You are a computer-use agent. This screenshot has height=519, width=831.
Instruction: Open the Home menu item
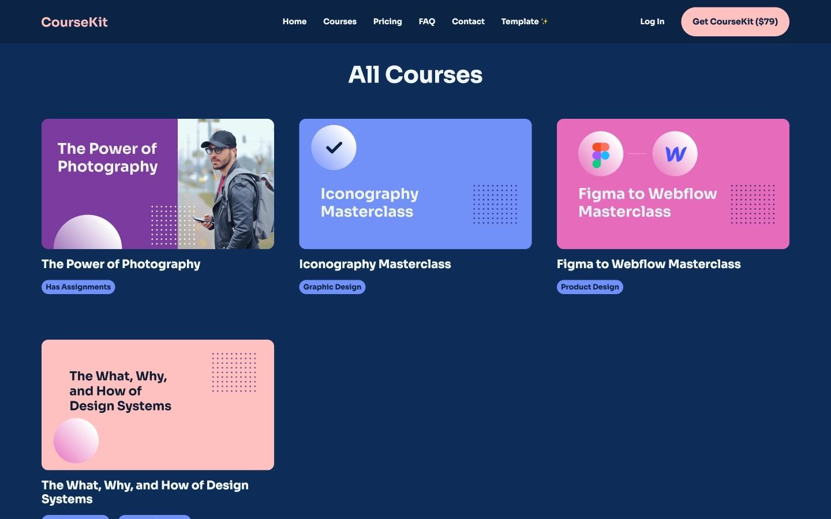tap(294, 21)
